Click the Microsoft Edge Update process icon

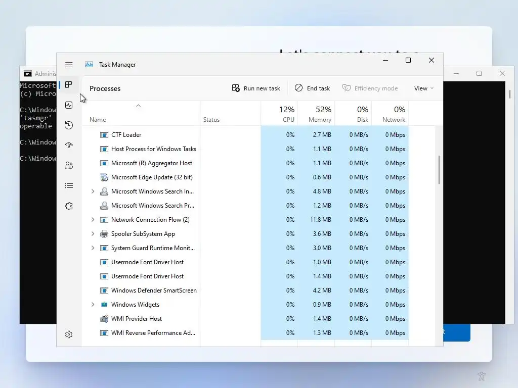click(104, 177)
